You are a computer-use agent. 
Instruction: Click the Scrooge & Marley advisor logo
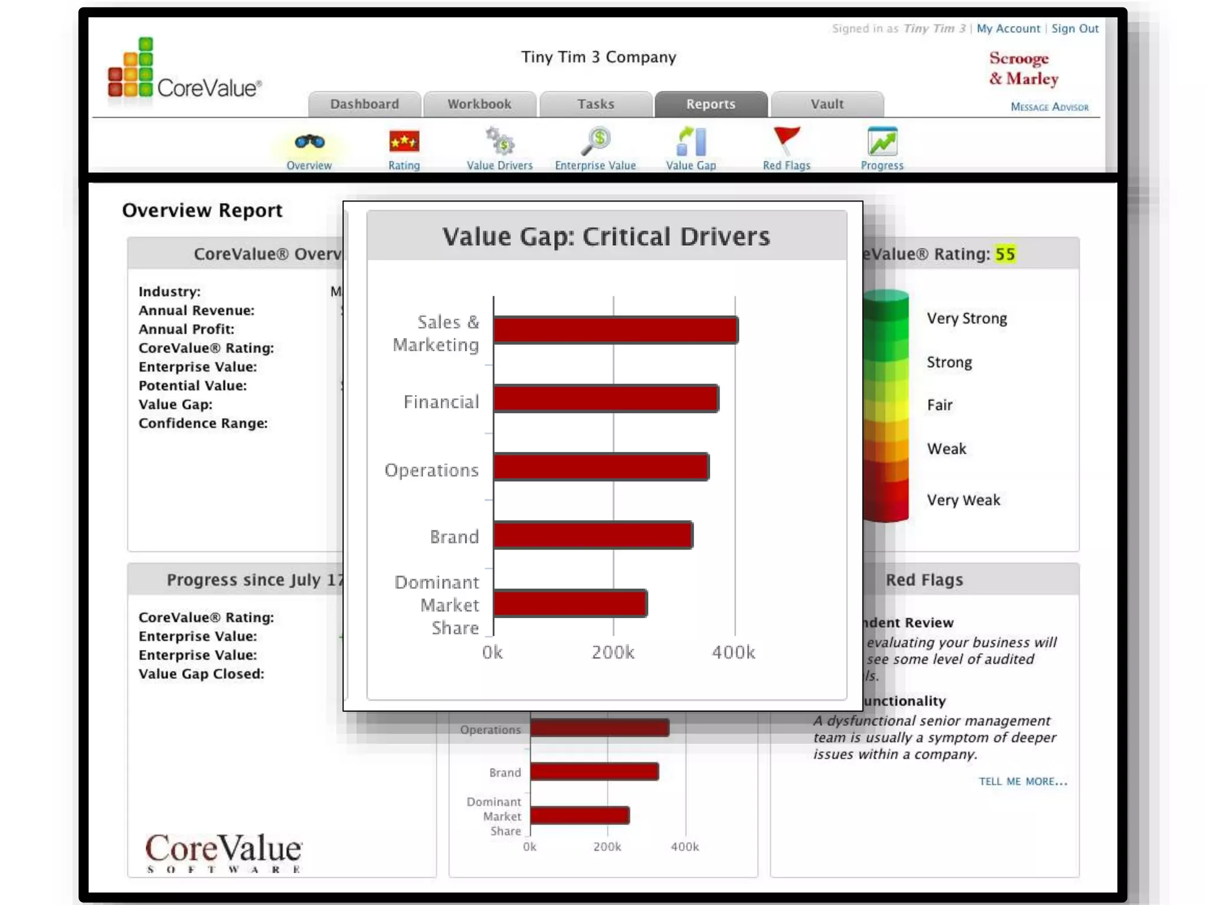(x=1023, y=68)
